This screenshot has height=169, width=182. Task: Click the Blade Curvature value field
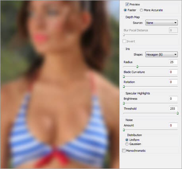(173, 72)
